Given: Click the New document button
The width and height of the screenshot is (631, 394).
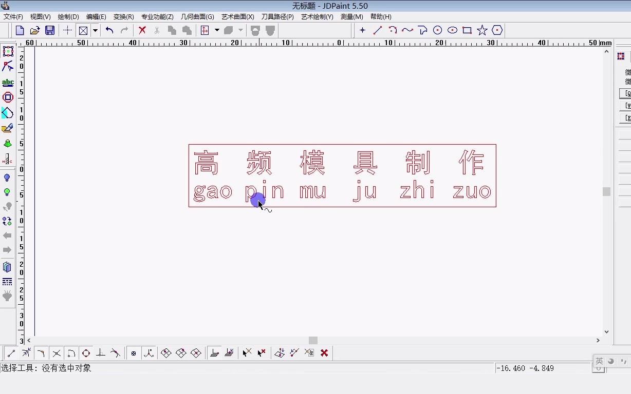Looking at the screenshot, I should point(20,30).
